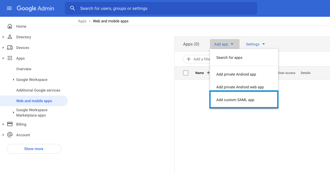Select Search for apps menu entry
The image size is (330, 174).
(229, 57)
